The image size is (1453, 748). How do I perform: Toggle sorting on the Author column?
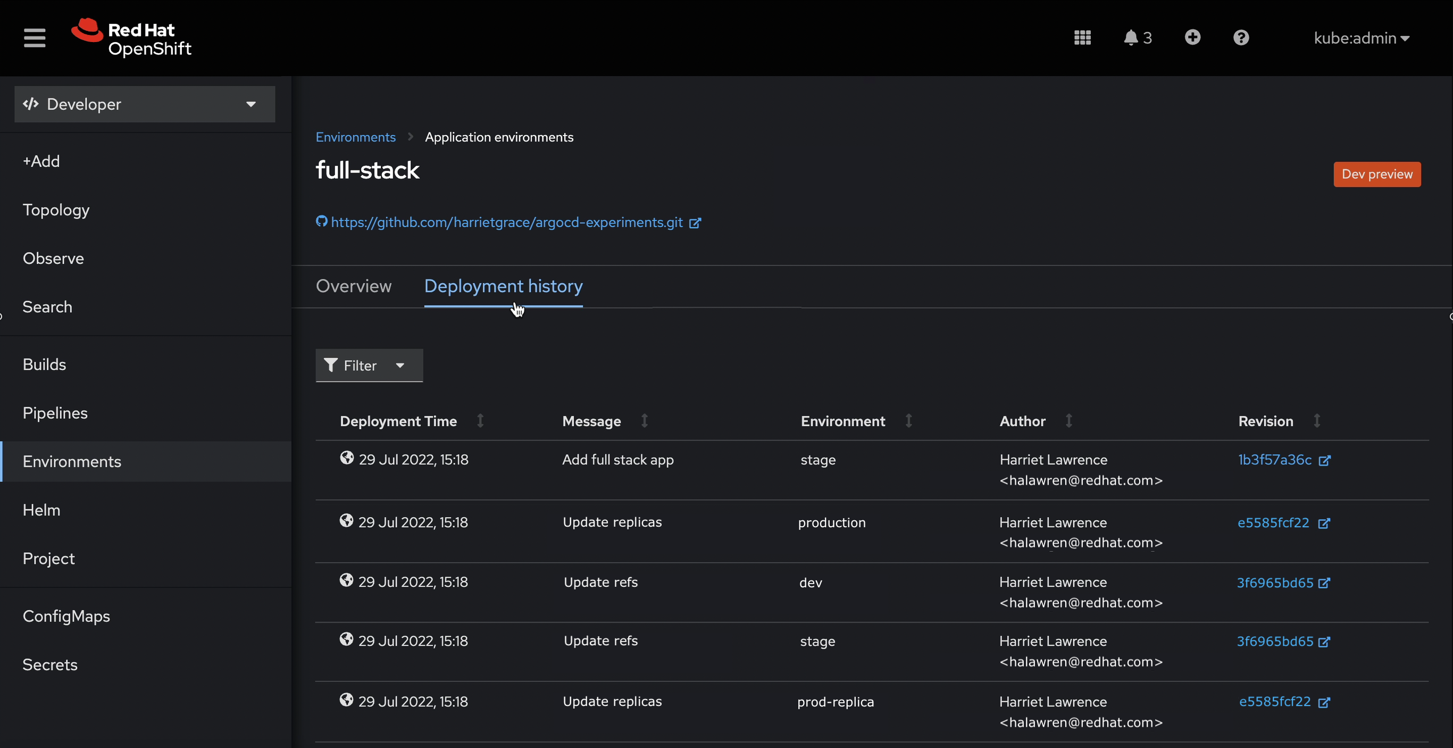click(x=1069, y=420)
